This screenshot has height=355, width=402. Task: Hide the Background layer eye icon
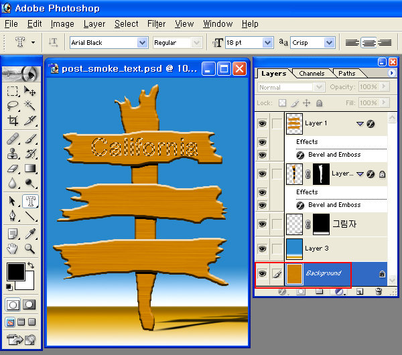[x=262, y=274]
